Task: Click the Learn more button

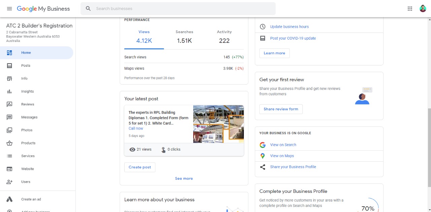Action: (x=274, y=53)
